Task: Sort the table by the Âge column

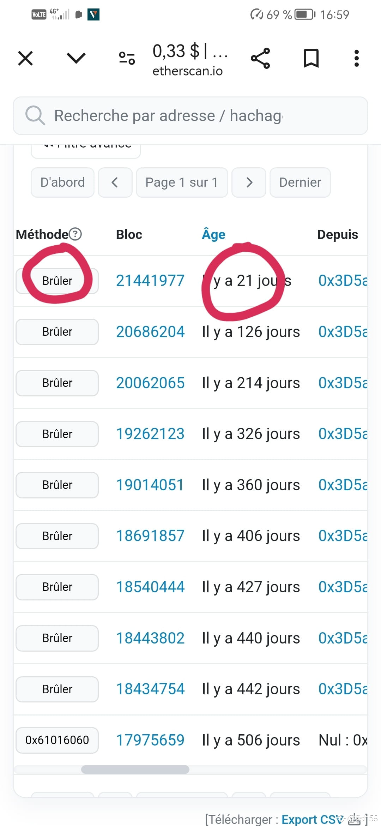Action: click(213, 234)
